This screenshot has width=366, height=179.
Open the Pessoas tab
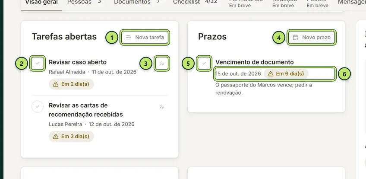tap(84, 2)
